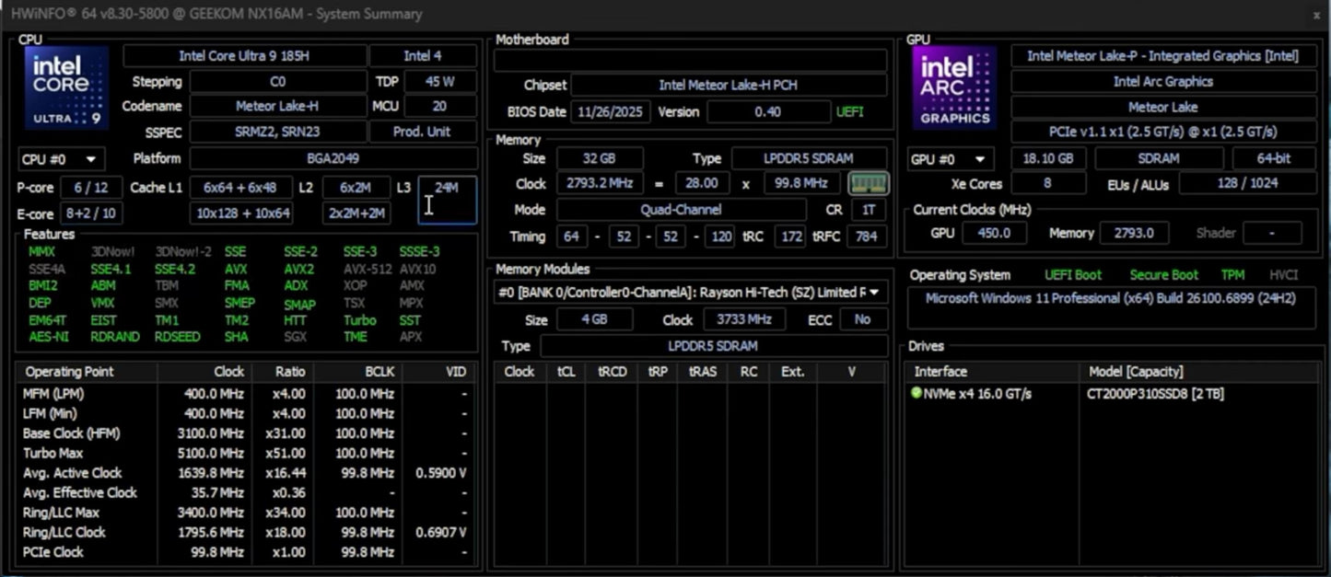Viewport: 1331px width, 577px height.
Task: Select the Avg. Effective Clock row
Action: point(245,492)
